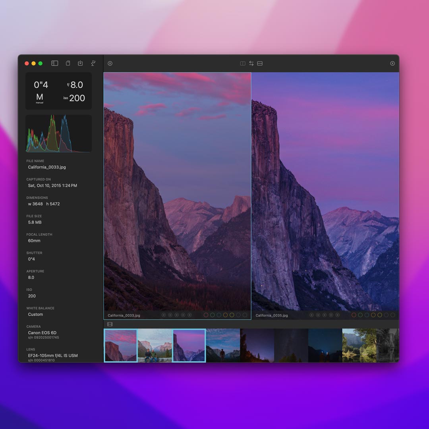Click the RGB histogram in the sidebar
This screenshot has height=429, width=429.
tap(58, 133)
